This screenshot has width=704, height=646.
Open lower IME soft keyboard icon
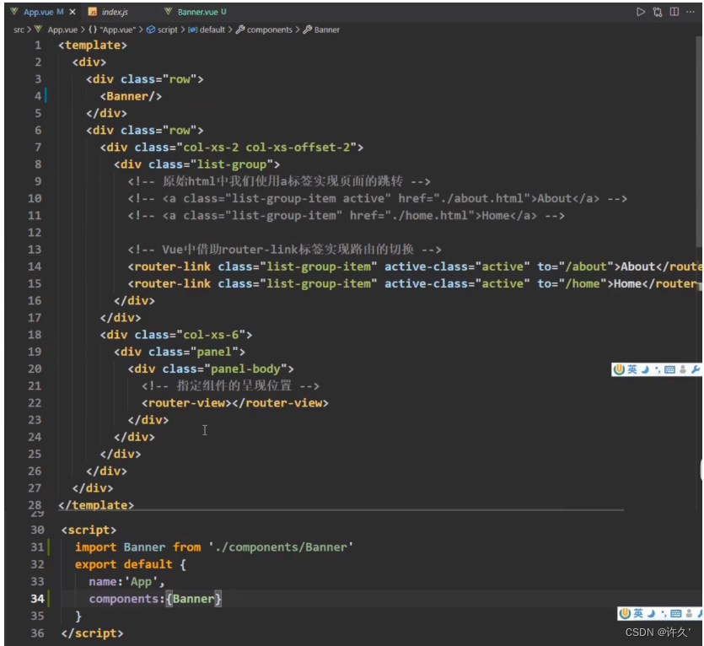[x=675, y=614]
